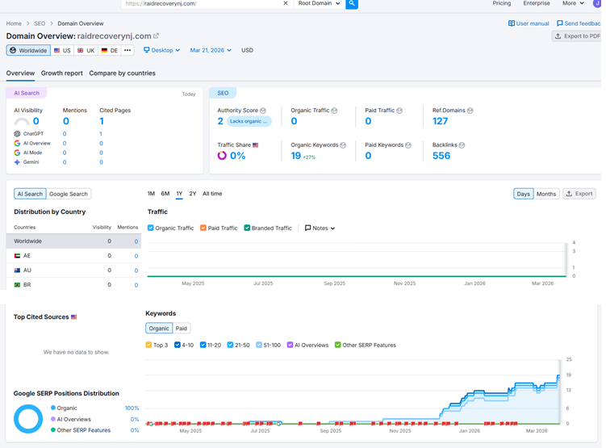606x448 pixels.
Task: Click the info icon next to Authority Score
Action: click(x=263, y=111)
